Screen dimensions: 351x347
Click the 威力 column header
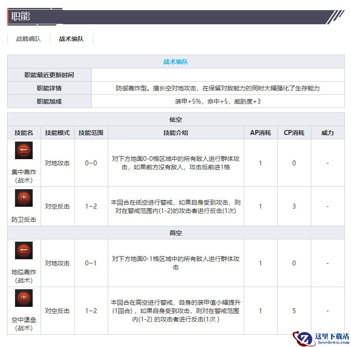(x=328, y=133)
